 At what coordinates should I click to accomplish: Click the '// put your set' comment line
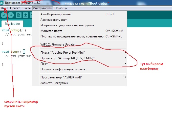point(18,35)
